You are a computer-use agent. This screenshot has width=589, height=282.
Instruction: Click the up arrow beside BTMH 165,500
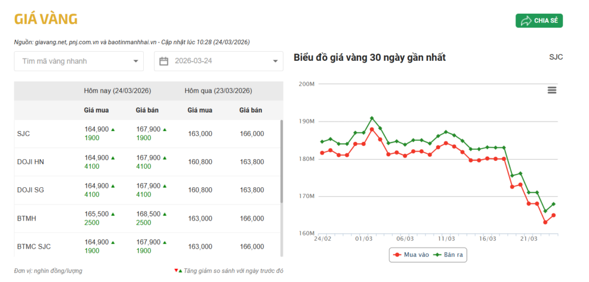pyautogui.click(x=113, y=214)
